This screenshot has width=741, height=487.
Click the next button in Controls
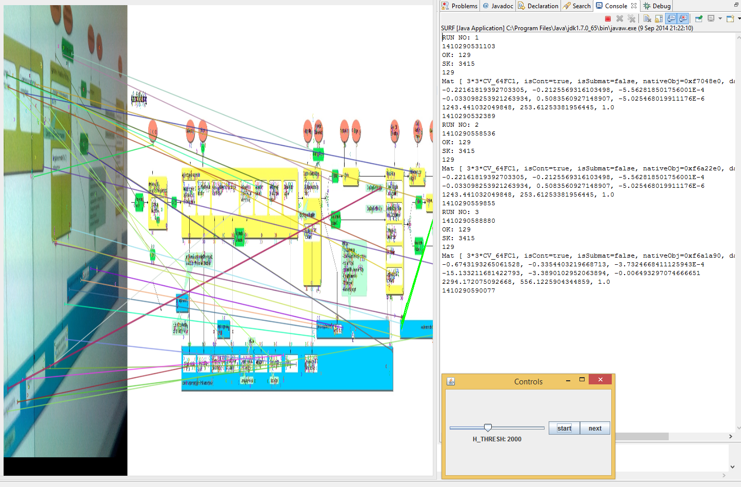pyautogui.click(x=595, y=428)
